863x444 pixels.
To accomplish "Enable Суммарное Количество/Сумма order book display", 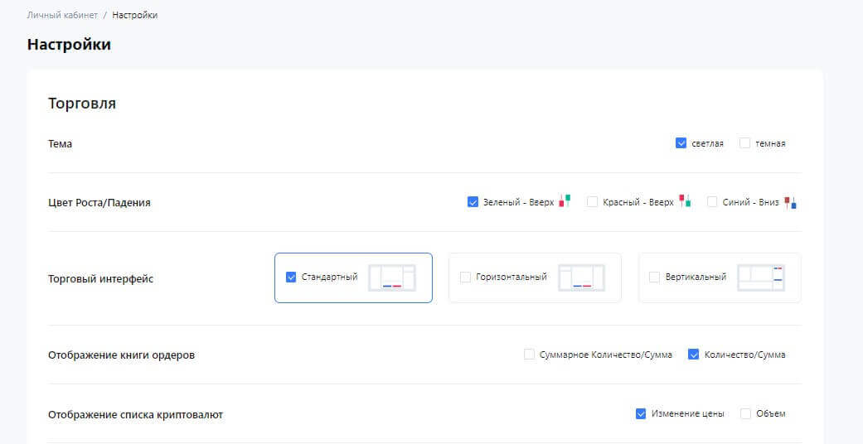I will [x=529, y=355].
